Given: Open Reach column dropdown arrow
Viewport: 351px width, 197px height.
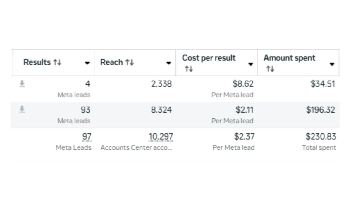Looking at the screenshot, I should [168, 63].
